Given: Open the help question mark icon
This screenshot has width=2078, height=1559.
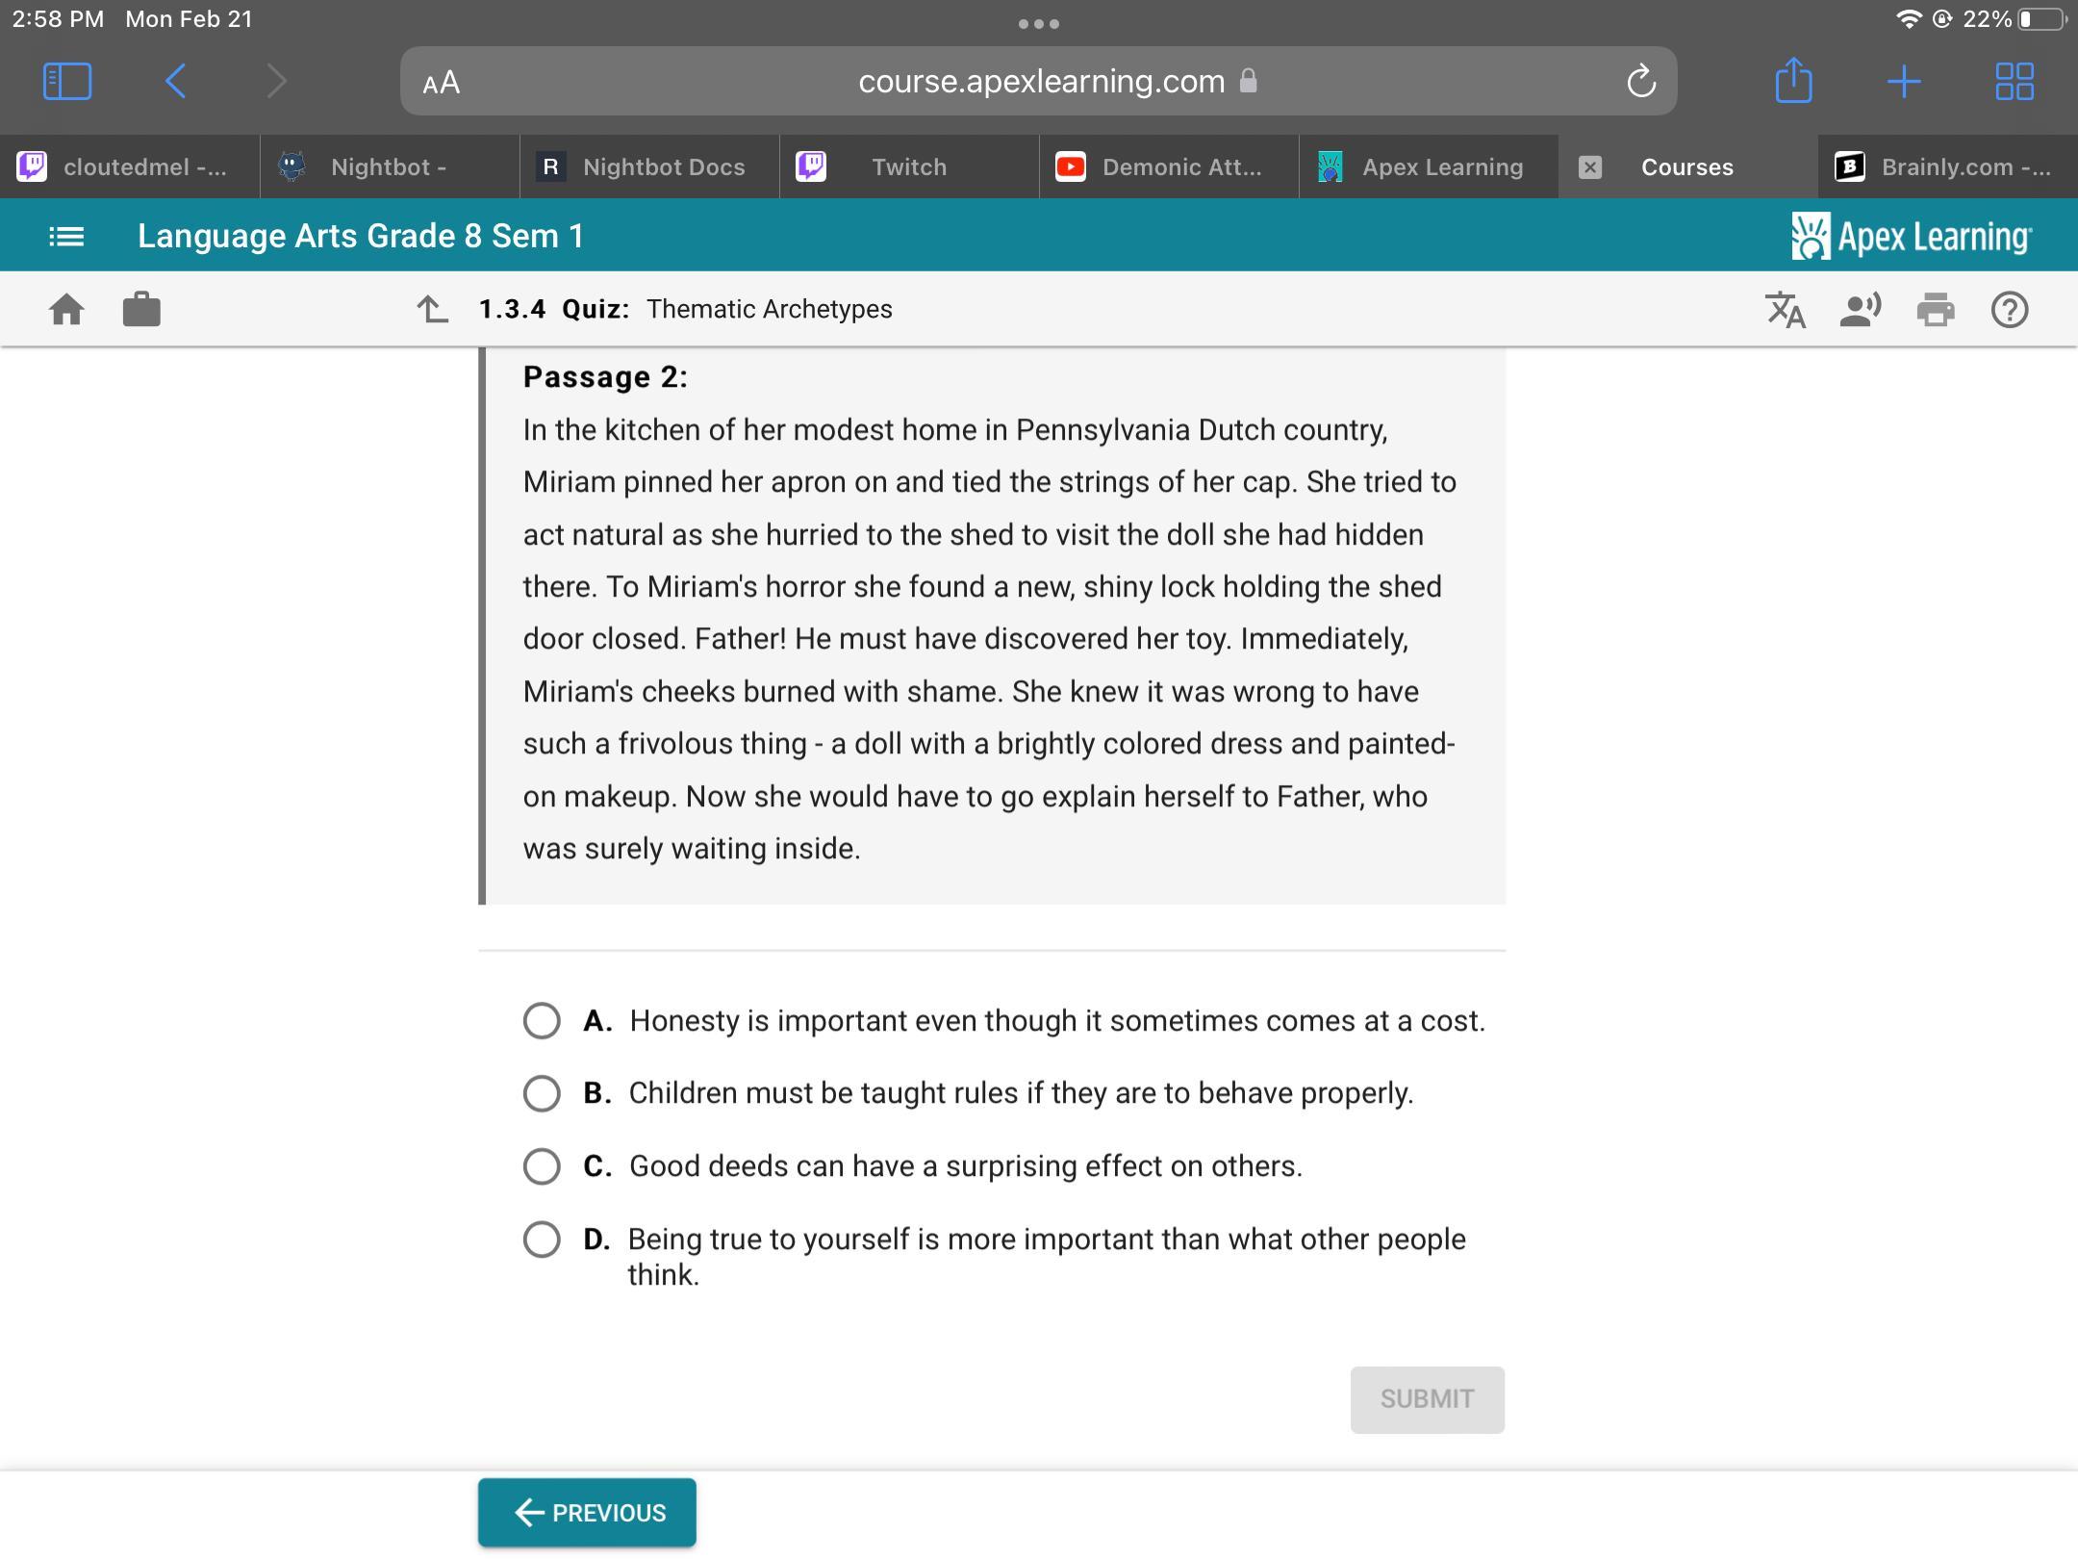Looking at the screenshot, I should click(2009, 310).
